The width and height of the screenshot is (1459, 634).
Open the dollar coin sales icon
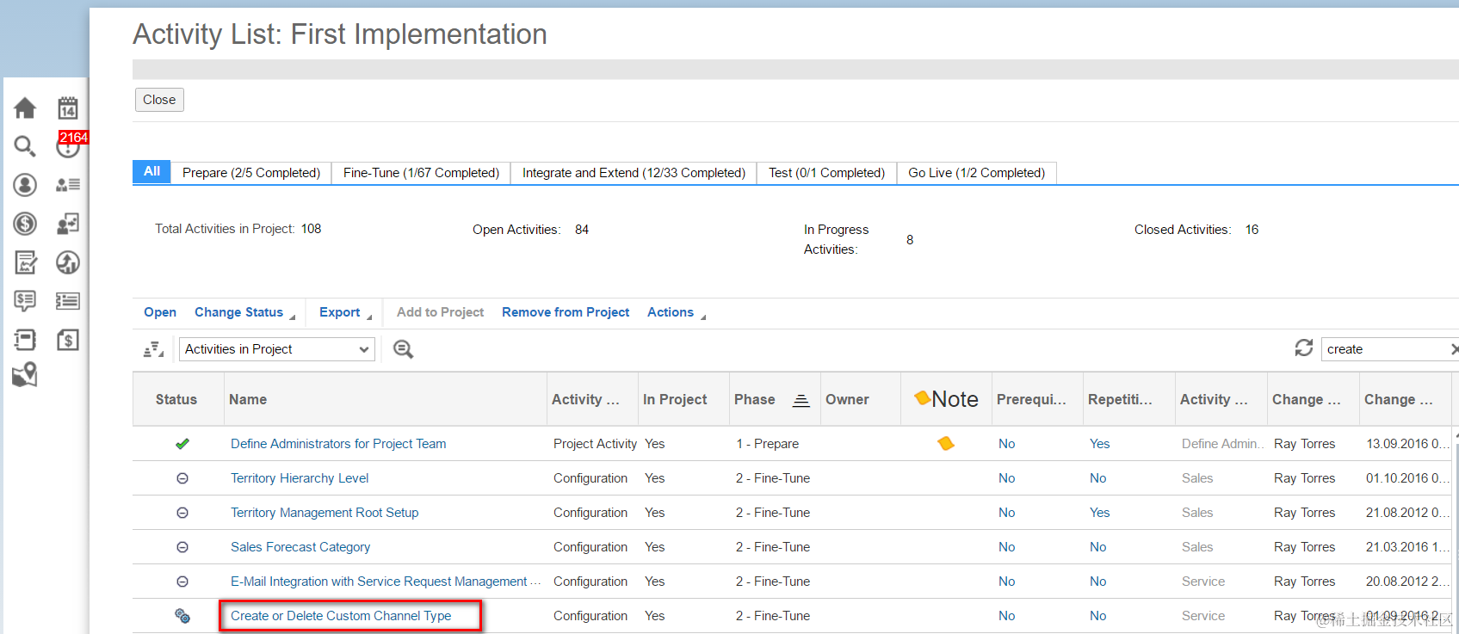pos(25,224)
